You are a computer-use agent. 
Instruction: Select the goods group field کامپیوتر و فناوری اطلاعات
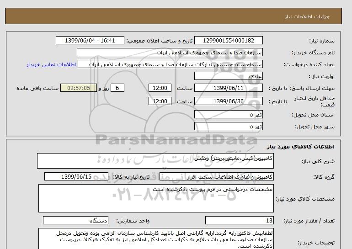pos(217,177)
